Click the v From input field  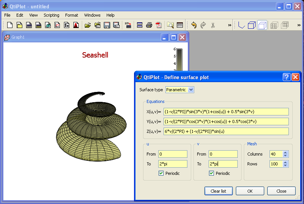tap(223, 154)
